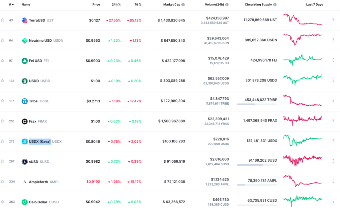Sort table by Price column header

click(x=96, y=5)
